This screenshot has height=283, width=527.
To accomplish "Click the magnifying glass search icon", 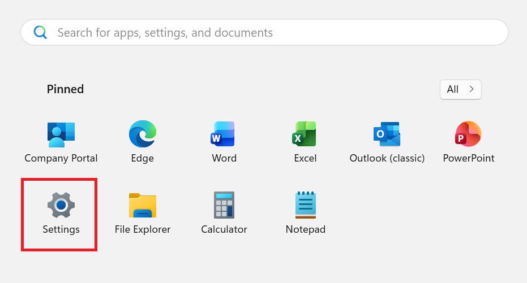I will click(40, 33).
